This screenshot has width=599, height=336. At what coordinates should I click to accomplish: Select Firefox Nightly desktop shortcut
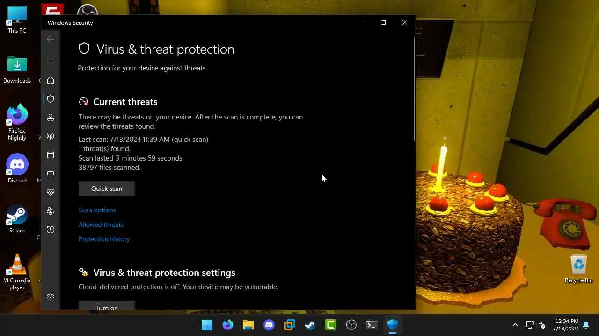coord(17,122)
